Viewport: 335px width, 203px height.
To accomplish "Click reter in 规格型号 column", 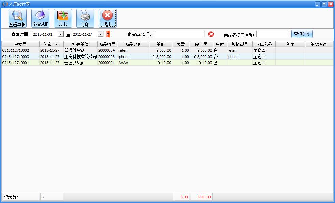I will pos(240,50).
